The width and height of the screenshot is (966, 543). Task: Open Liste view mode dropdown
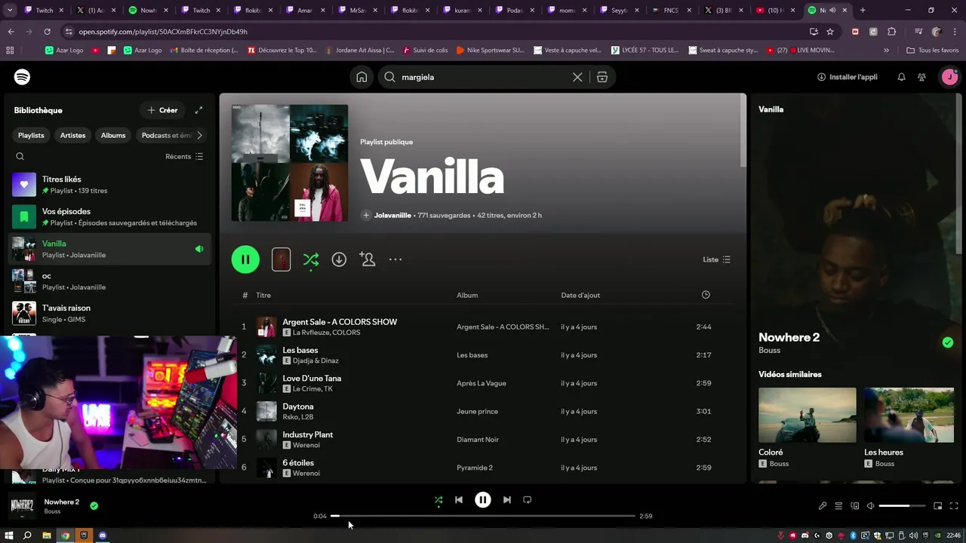(x=717, y=259)
